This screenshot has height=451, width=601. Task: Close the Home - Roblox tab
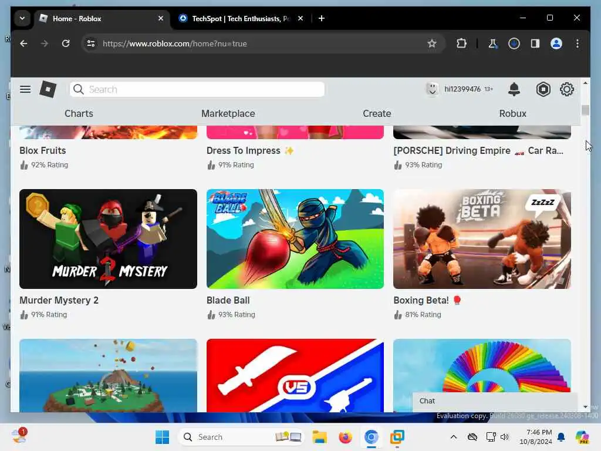coord(161,18)
